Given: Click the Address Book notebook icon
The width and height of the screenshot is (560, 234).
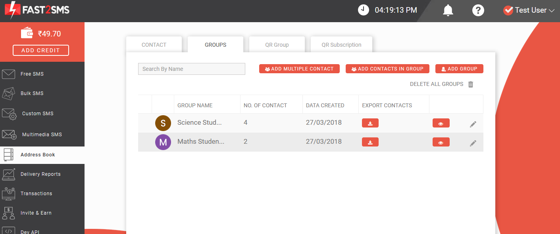Looking at the screenshot, I should click(x=8, y=155).
